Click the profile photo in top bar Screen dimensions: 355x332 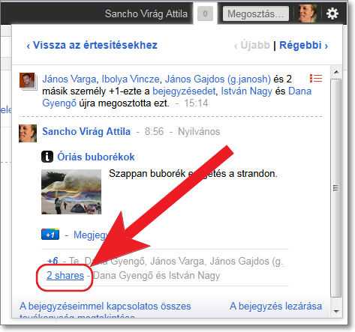(x=308, y=13)
